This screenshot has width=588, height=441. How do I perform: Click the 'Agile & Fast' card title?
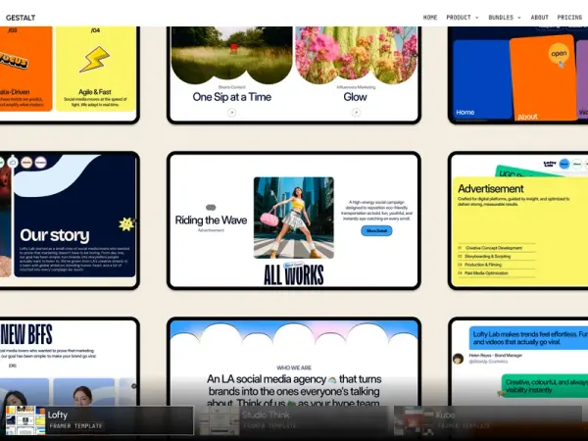click(95, 92)
